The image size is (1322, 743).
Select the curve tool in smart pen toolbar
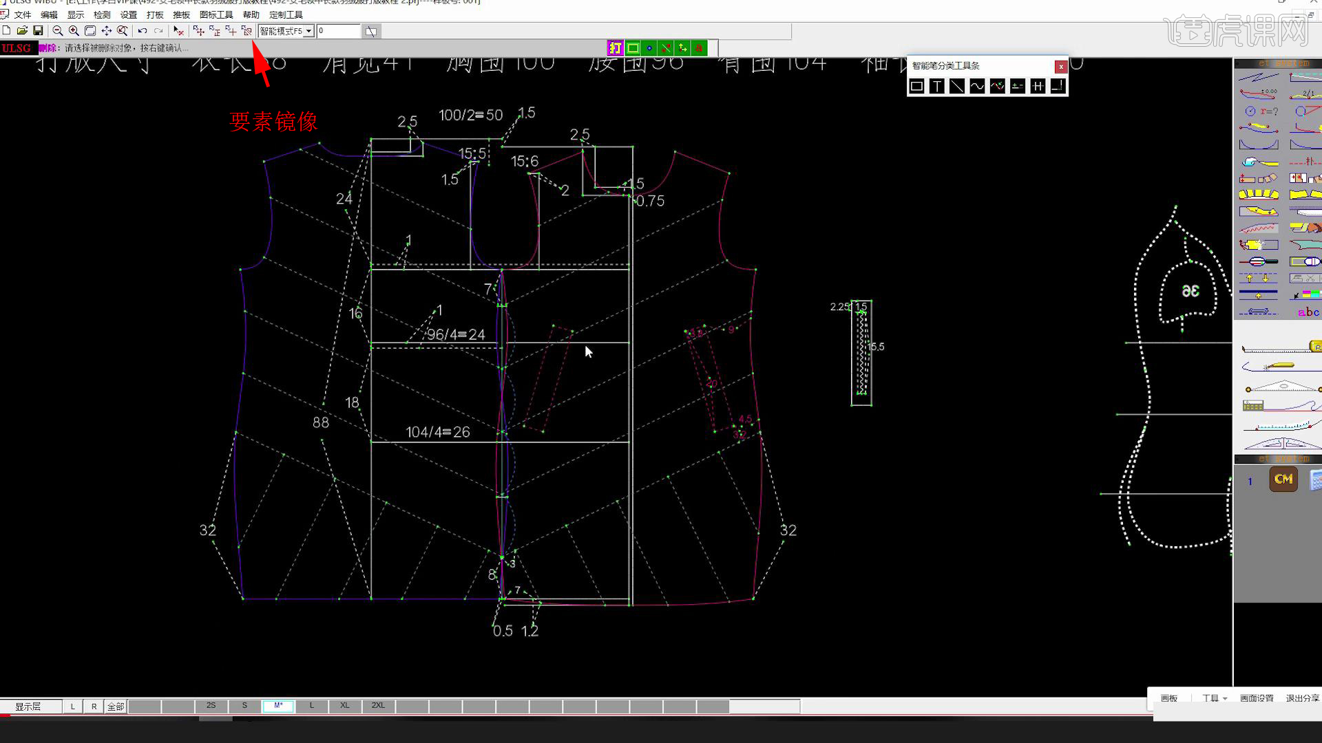pos(977,86)
